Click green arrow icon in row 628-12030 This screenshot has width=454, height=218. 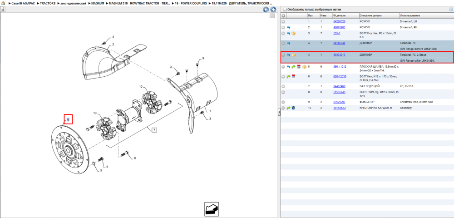(x=288, y=77)
